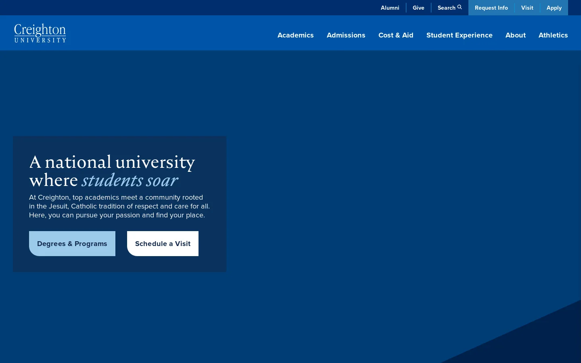The height and width of the screenshot is (363, 581).
Task: Open the Give link
Action: coord(418,8)
